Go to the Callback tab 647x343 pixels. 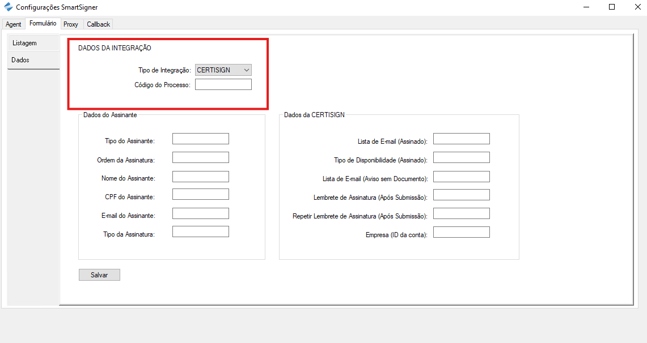click(99, 24)
